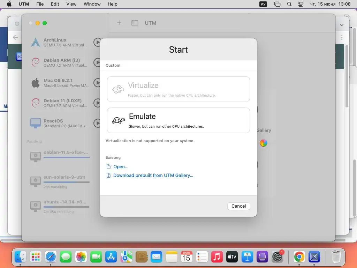Select Debian ARM (i3) virtual machine
The height and width of the screenshot is (268, 357).
60,62
